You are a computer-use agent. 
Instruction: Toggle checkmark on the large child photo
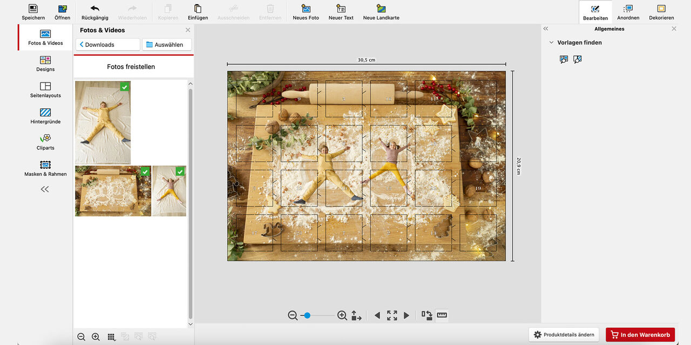[x=125, y=86]
